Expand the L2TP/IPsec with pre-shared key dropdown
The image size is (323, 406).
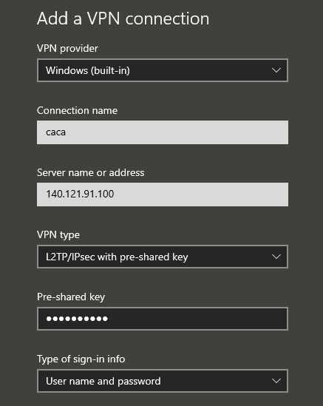click(163, 257)
